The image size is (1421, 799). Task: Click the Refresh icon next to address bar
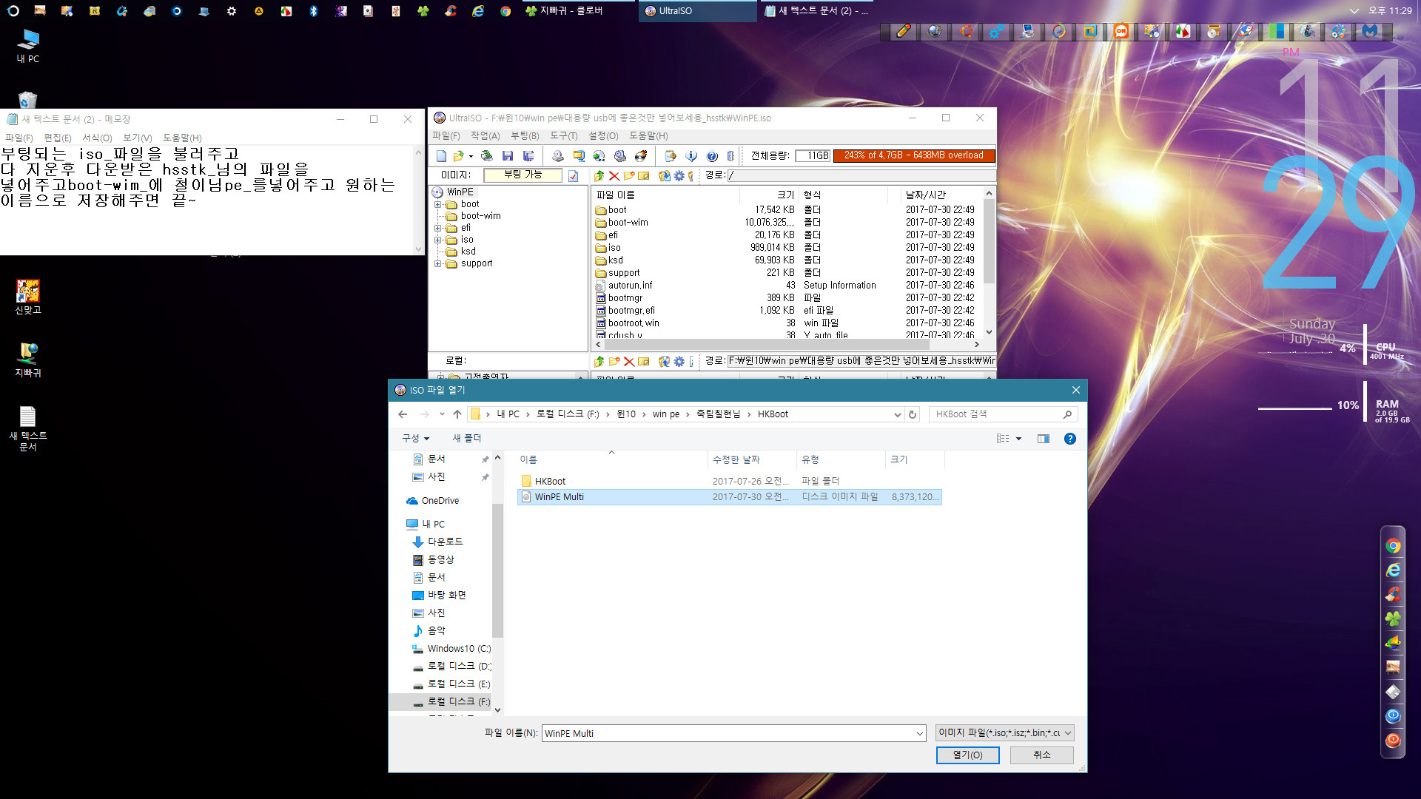click(x=913, y=414)
